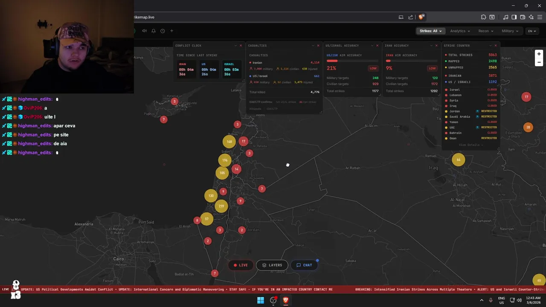546x307 pixels.
Task: Open the Recon dropdown menu
Action: click(x=485, y=31)
